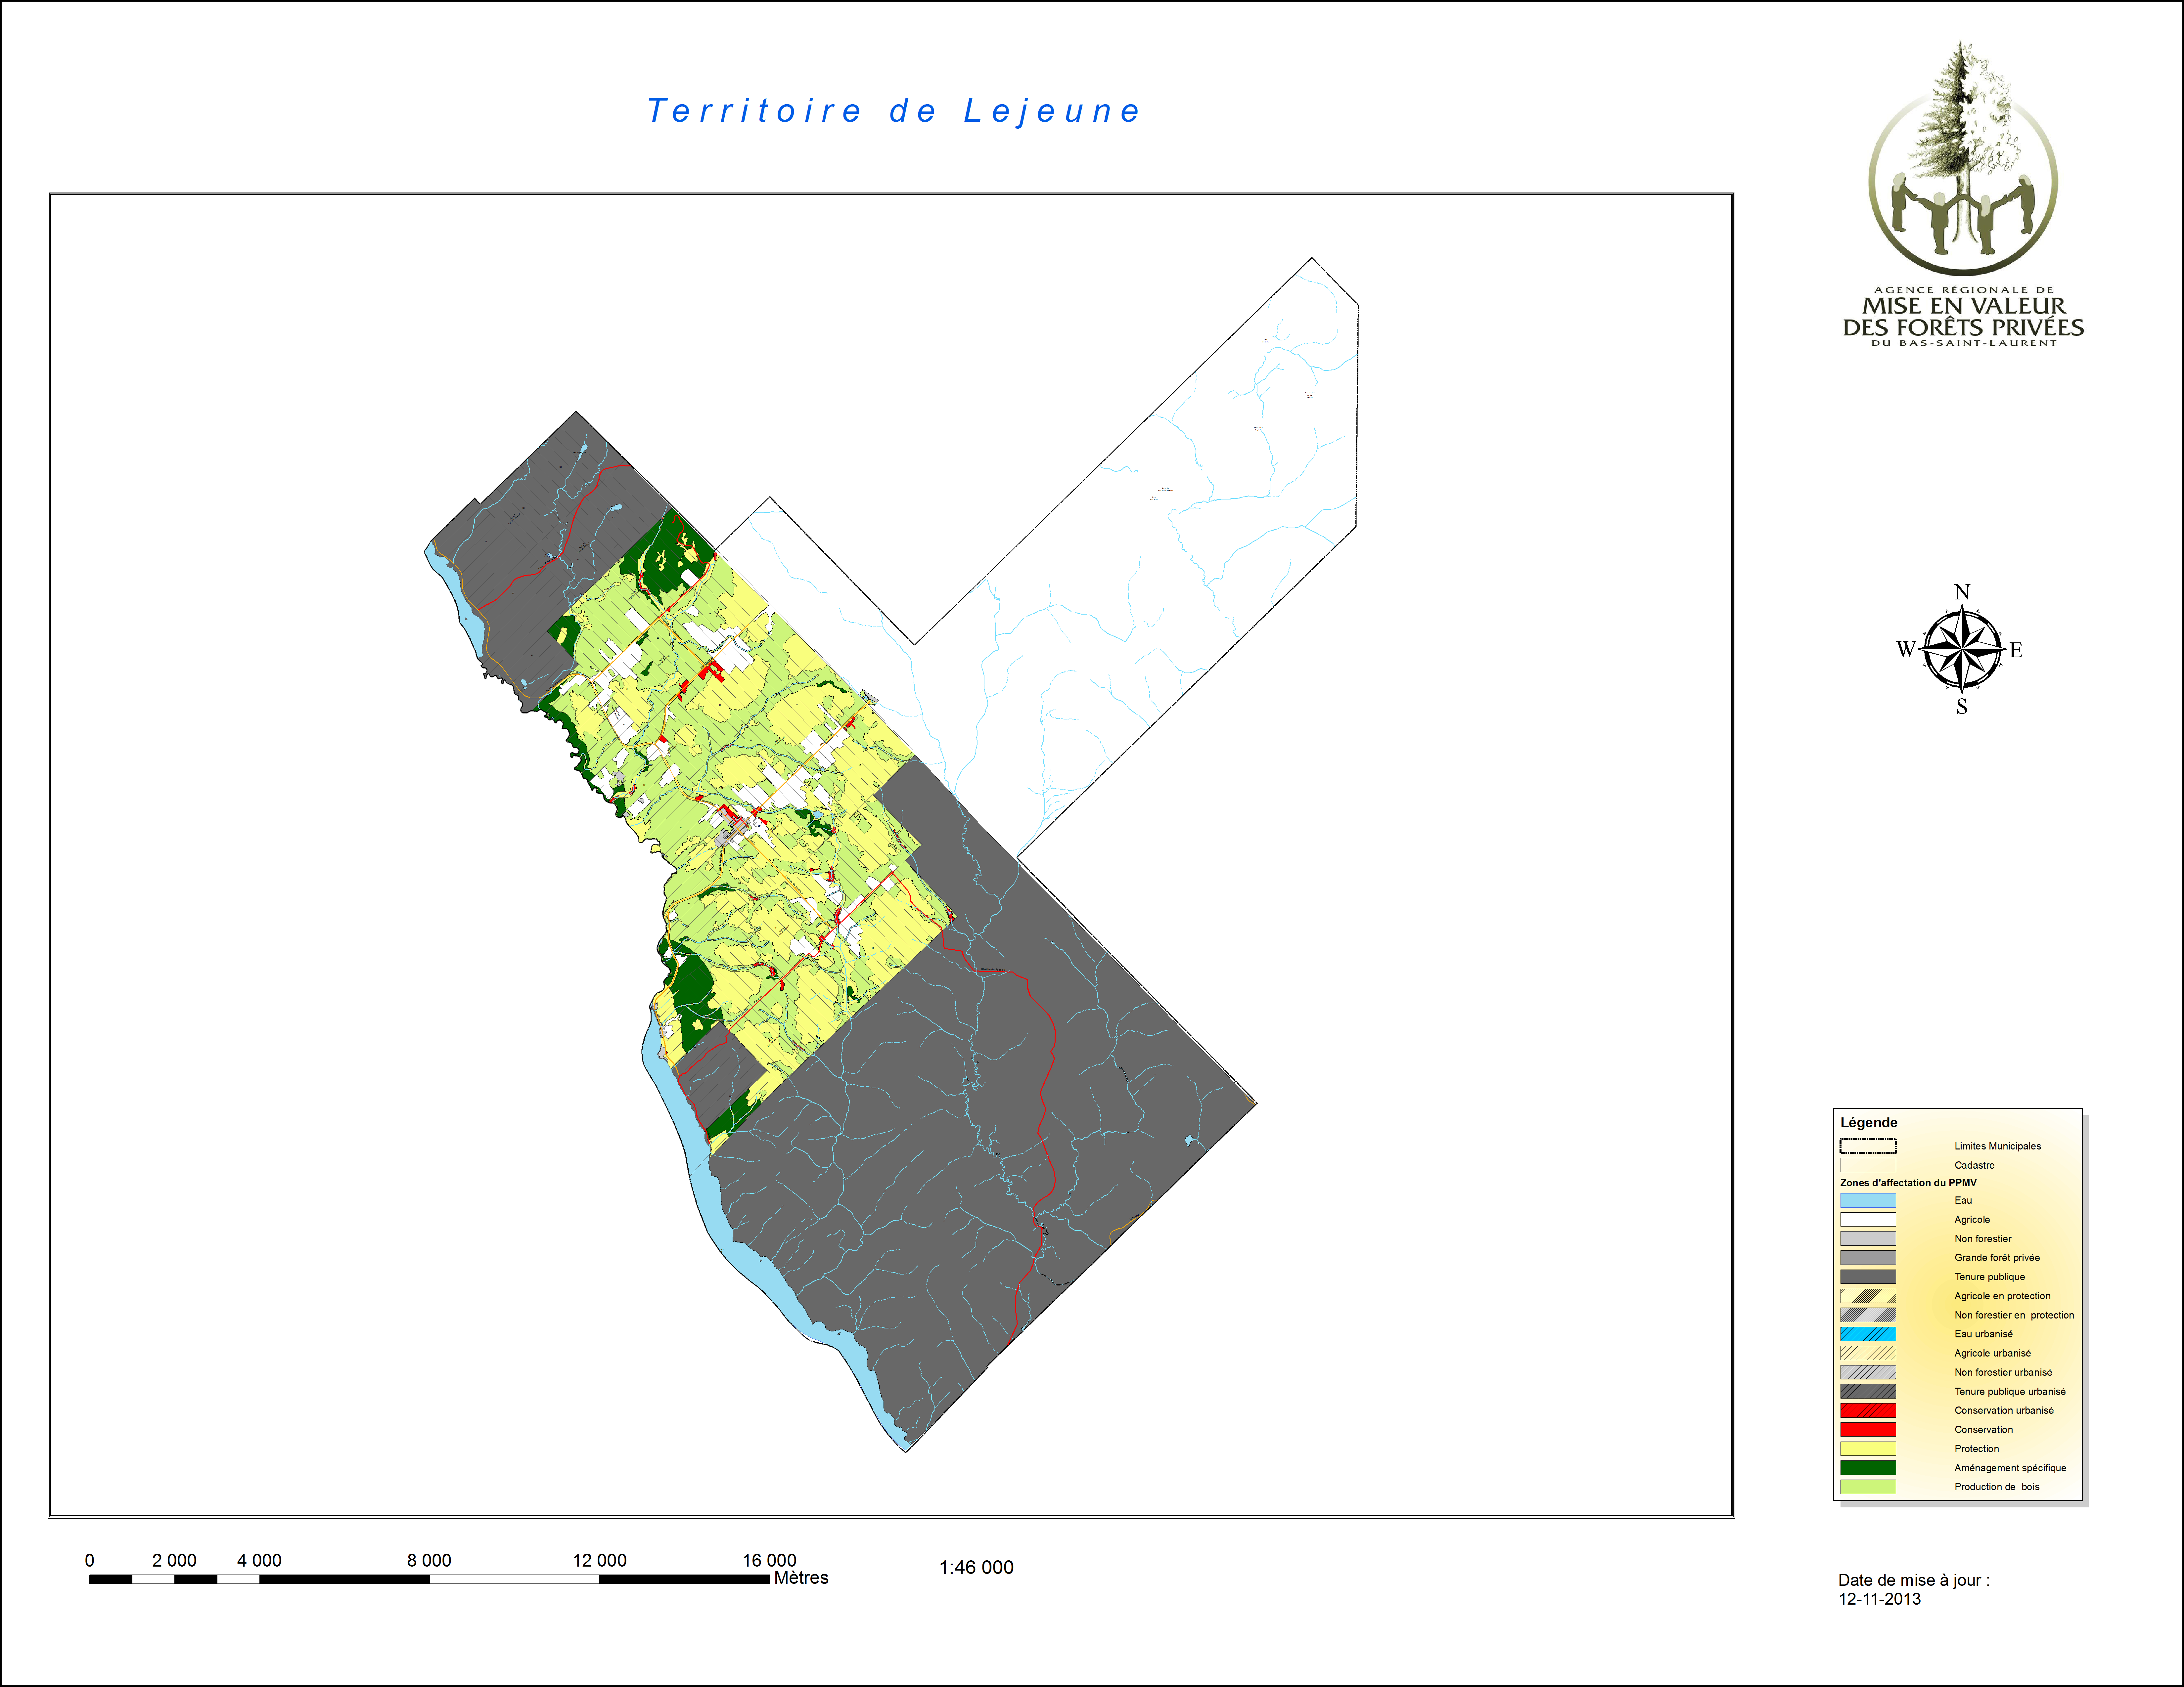This screenshot has height=1687, width=2184.
Task: Click the 'Territoire de Lejeune' map title
Action: point(894,111)
